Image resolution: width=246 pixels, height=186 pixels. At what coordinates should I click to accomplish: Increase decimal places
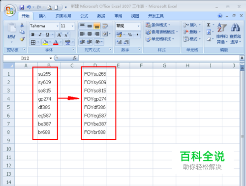(119, 42)
